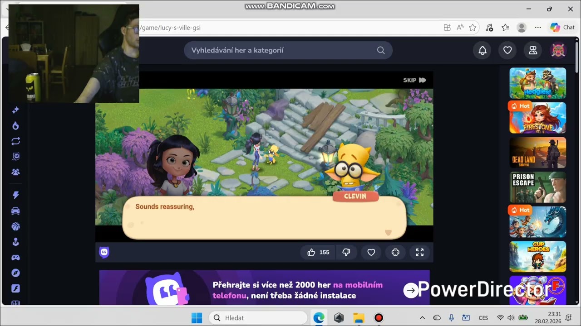Open Edge split screen / apps icon

click(447, 28)
